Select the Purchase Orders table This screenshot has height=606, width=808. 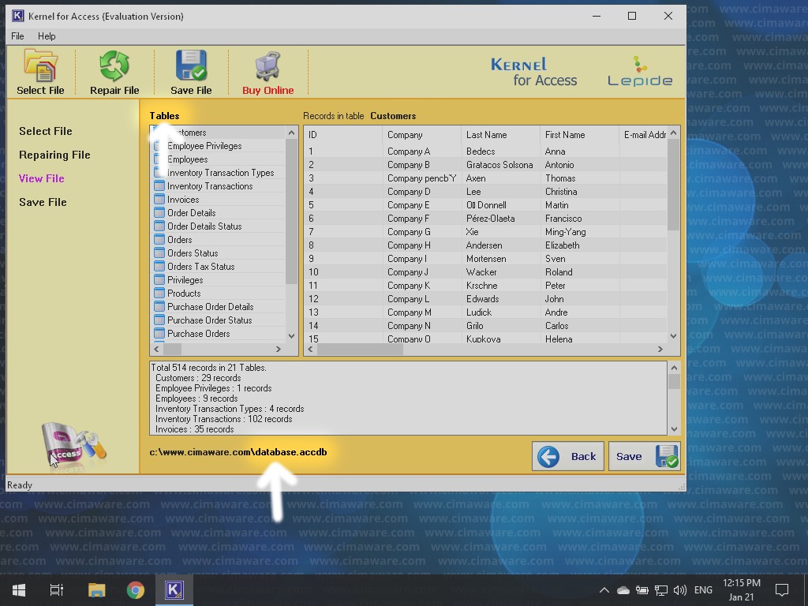click(x=198, y=334)
